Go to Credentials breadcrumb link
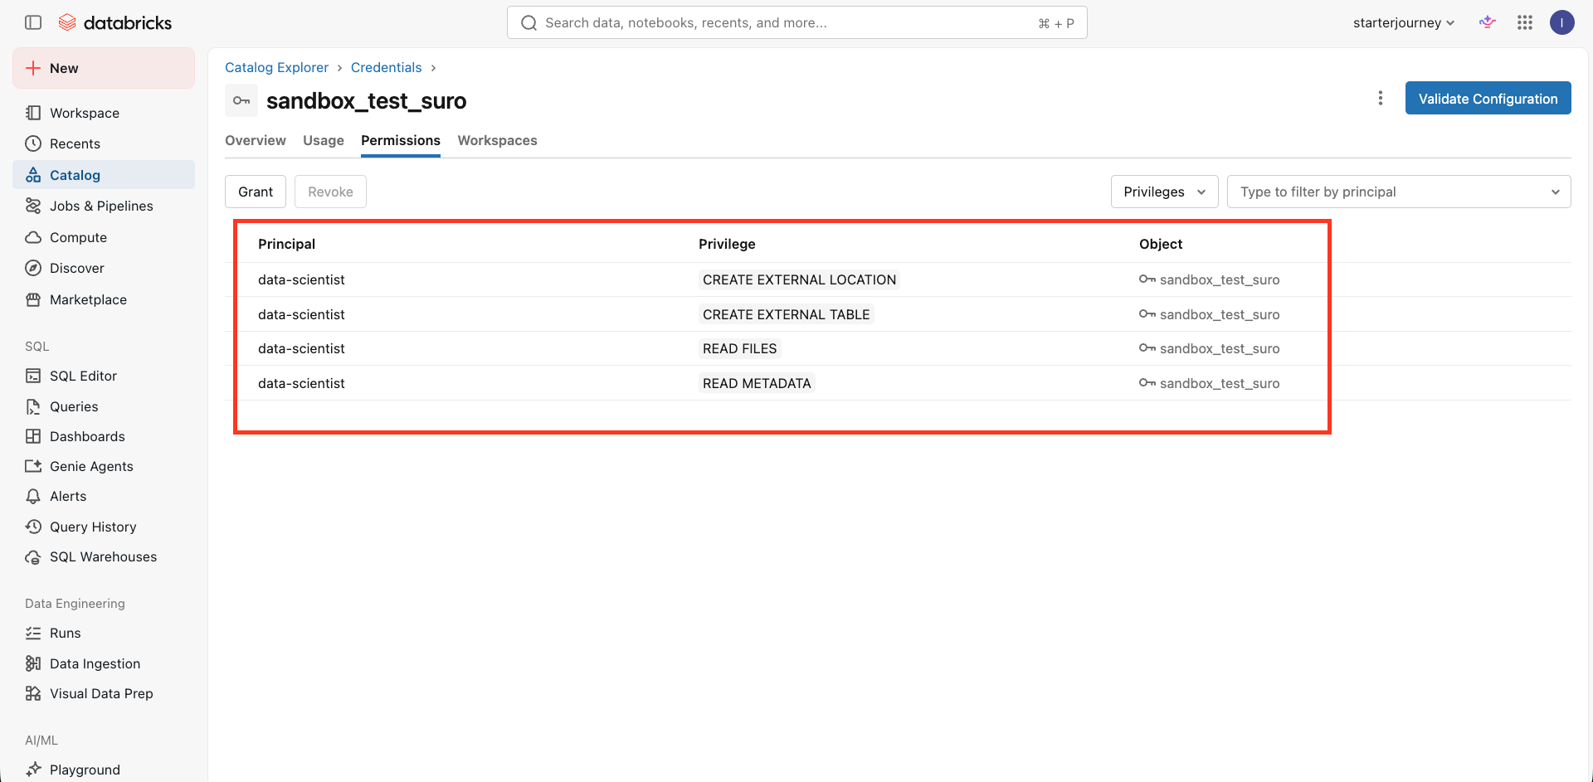This screenshot has height=782, width=1593. [387, 67]
